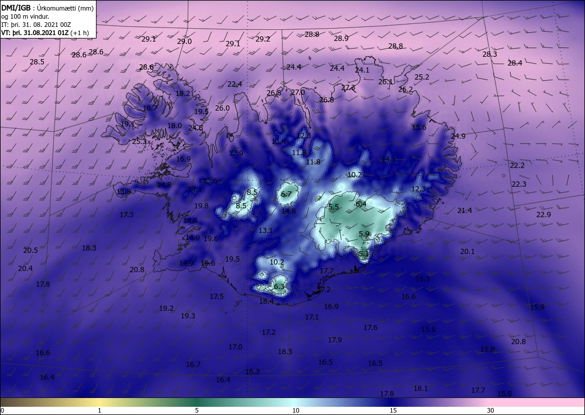Click the value 18.3 on the map

pos(89,248)
